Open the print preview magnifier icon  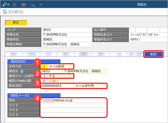click(x=15, y=5)
